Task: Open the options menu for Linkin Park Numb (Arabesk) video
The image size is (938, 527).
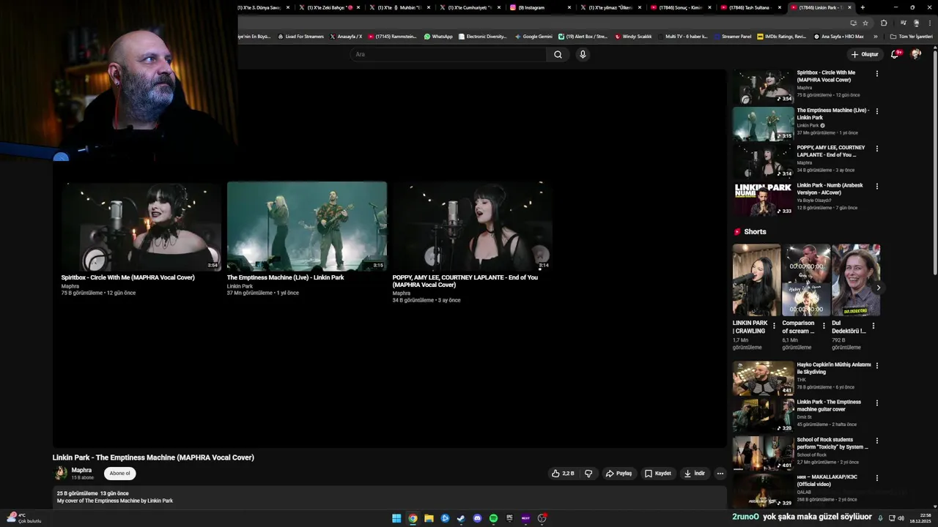Action: click(876, 186)
